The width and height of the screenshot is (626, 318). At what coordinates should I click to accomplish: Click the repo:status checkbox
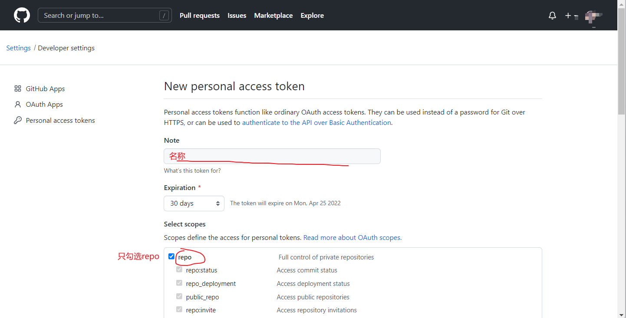pos(179,270)
